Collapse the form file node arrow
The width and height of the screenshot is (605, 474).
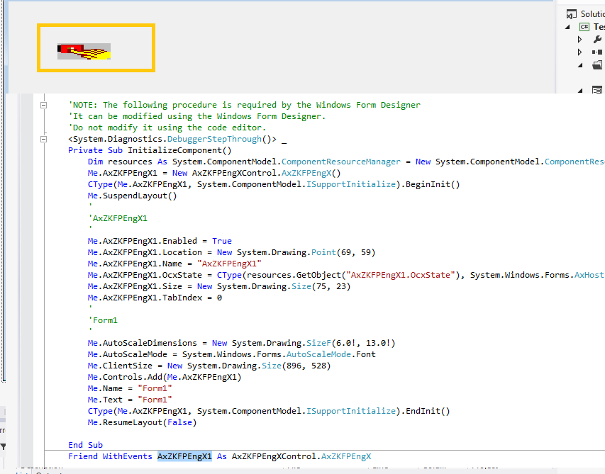580,91
